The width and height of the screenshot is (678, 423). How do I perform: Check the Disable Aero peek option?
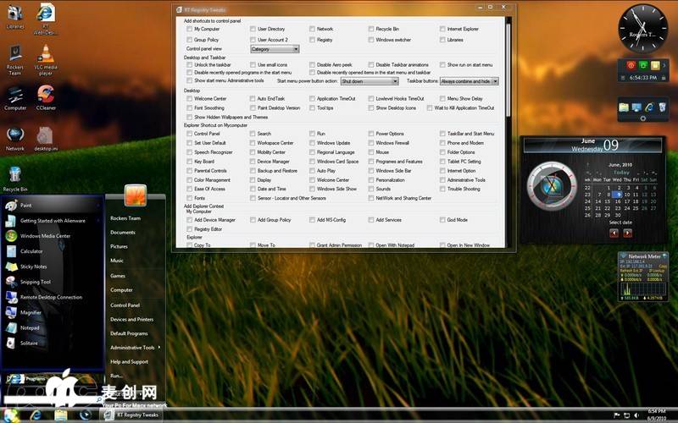(x=312, y=64)
